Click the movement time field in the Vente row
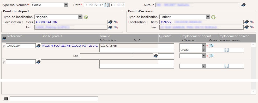This screenshot has width=258, height=103. point(236,50)
